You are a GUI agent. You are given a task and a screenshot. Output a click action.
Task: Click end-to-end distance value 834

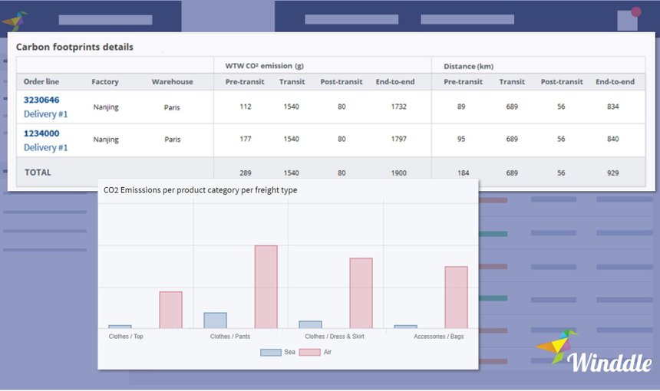tap(613, 107)
